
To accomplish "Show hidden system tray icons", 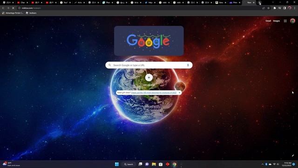I will coord(263,164).
